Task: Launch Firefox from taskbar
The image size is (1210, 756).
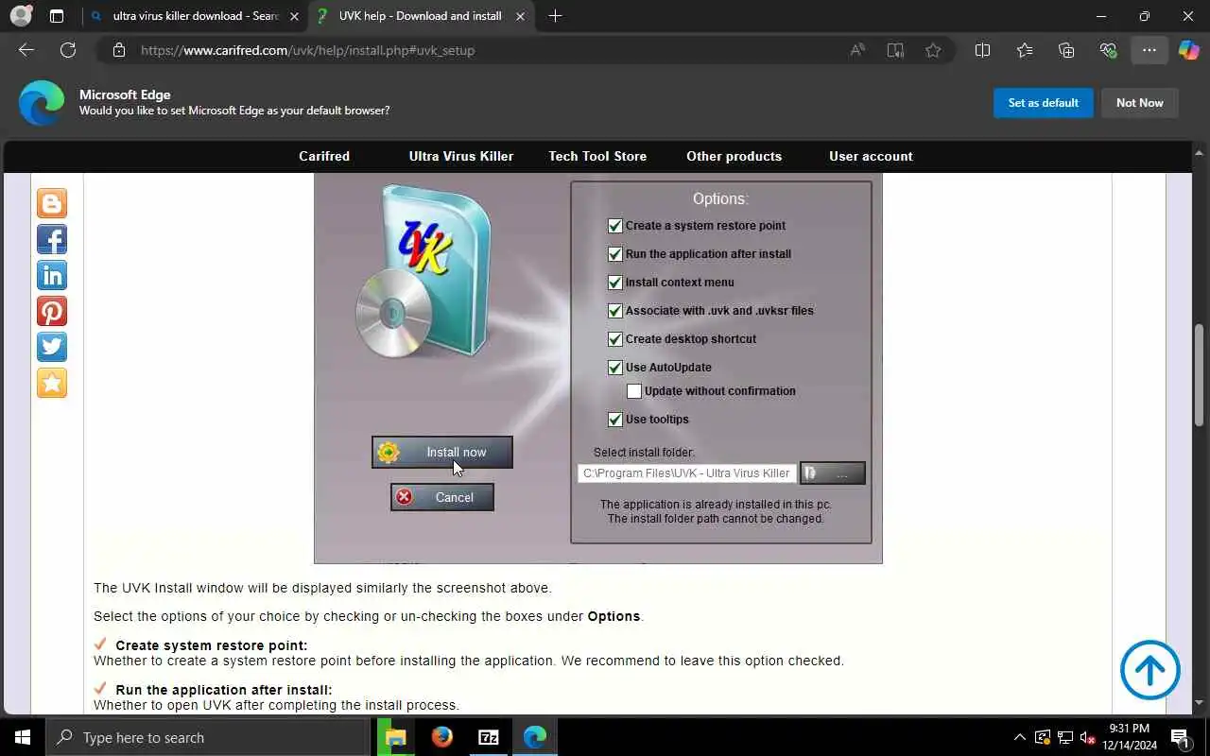Action: [441, 737]
